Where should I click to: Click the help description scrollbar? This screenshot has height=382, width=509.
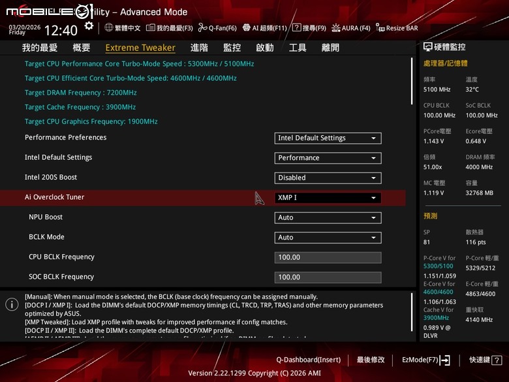click(x=412, y=312)
